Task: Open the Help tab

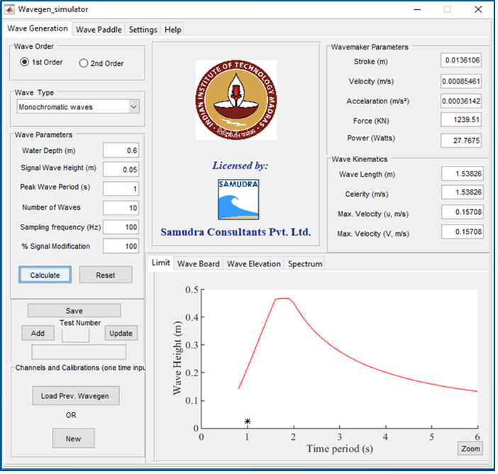Action: tap(172, 30)
